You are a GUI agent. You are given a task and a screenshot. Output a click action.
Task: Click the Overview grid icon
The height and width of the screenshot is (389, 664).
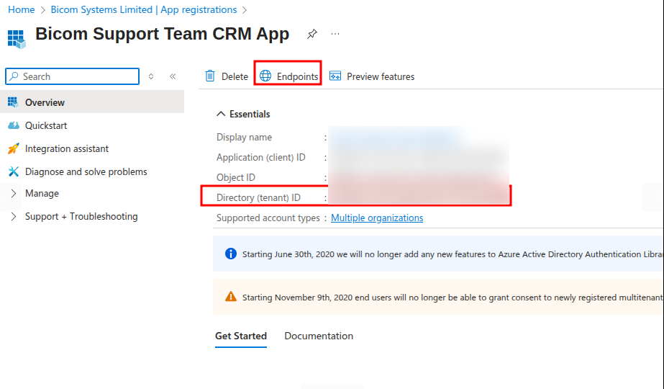[x=13, y=102]
